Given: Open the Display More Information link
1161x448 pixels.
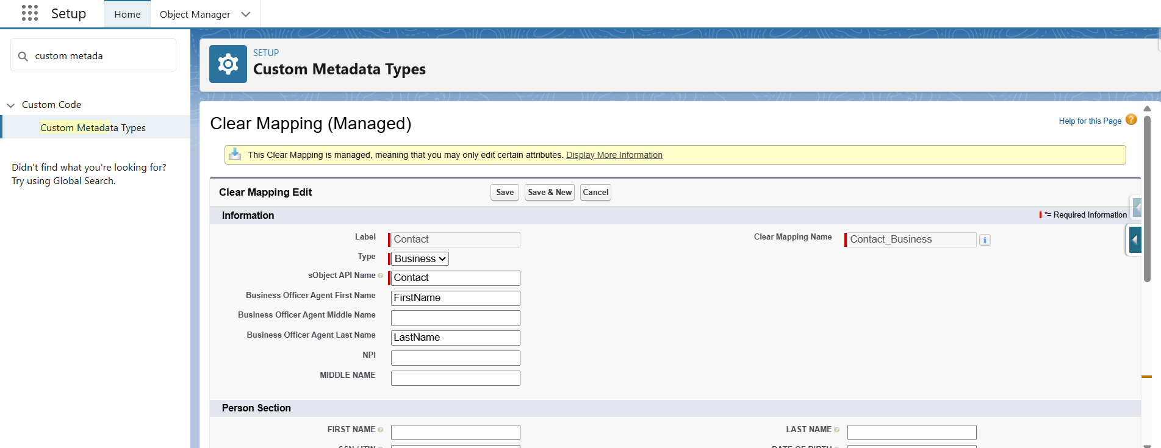Looking at the screenshot, I should coord(614,155).
